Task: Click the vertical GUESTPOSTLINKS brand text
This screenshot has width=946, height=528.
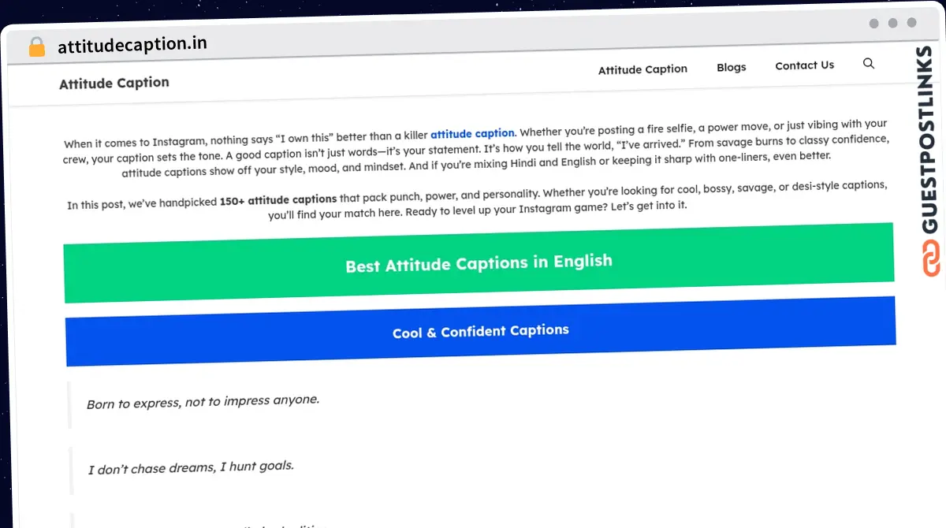Action: pyautogui.click(x=930, y=139)
